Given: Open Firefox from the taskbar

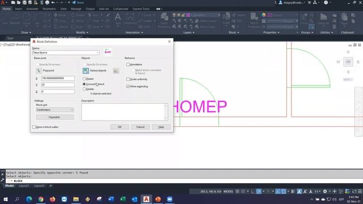Looking at the screenshot, I should click(x=53, y=199).
